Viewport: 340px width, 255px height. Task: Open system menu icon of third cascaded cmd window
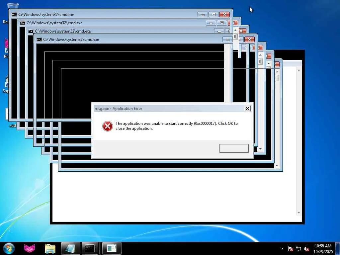tap(31, 31)
